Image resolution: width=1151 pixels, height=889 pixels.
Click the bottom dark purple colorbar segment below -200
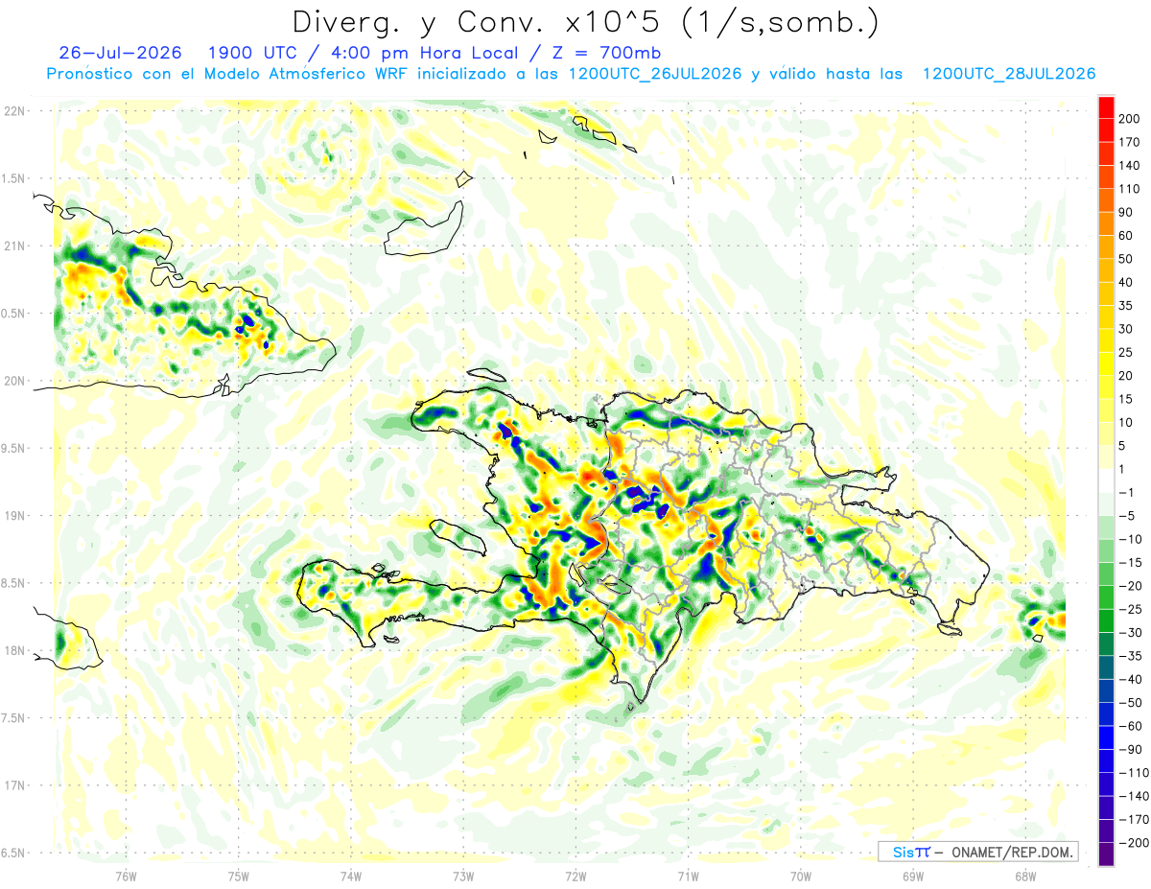[x=1106, y=854]
